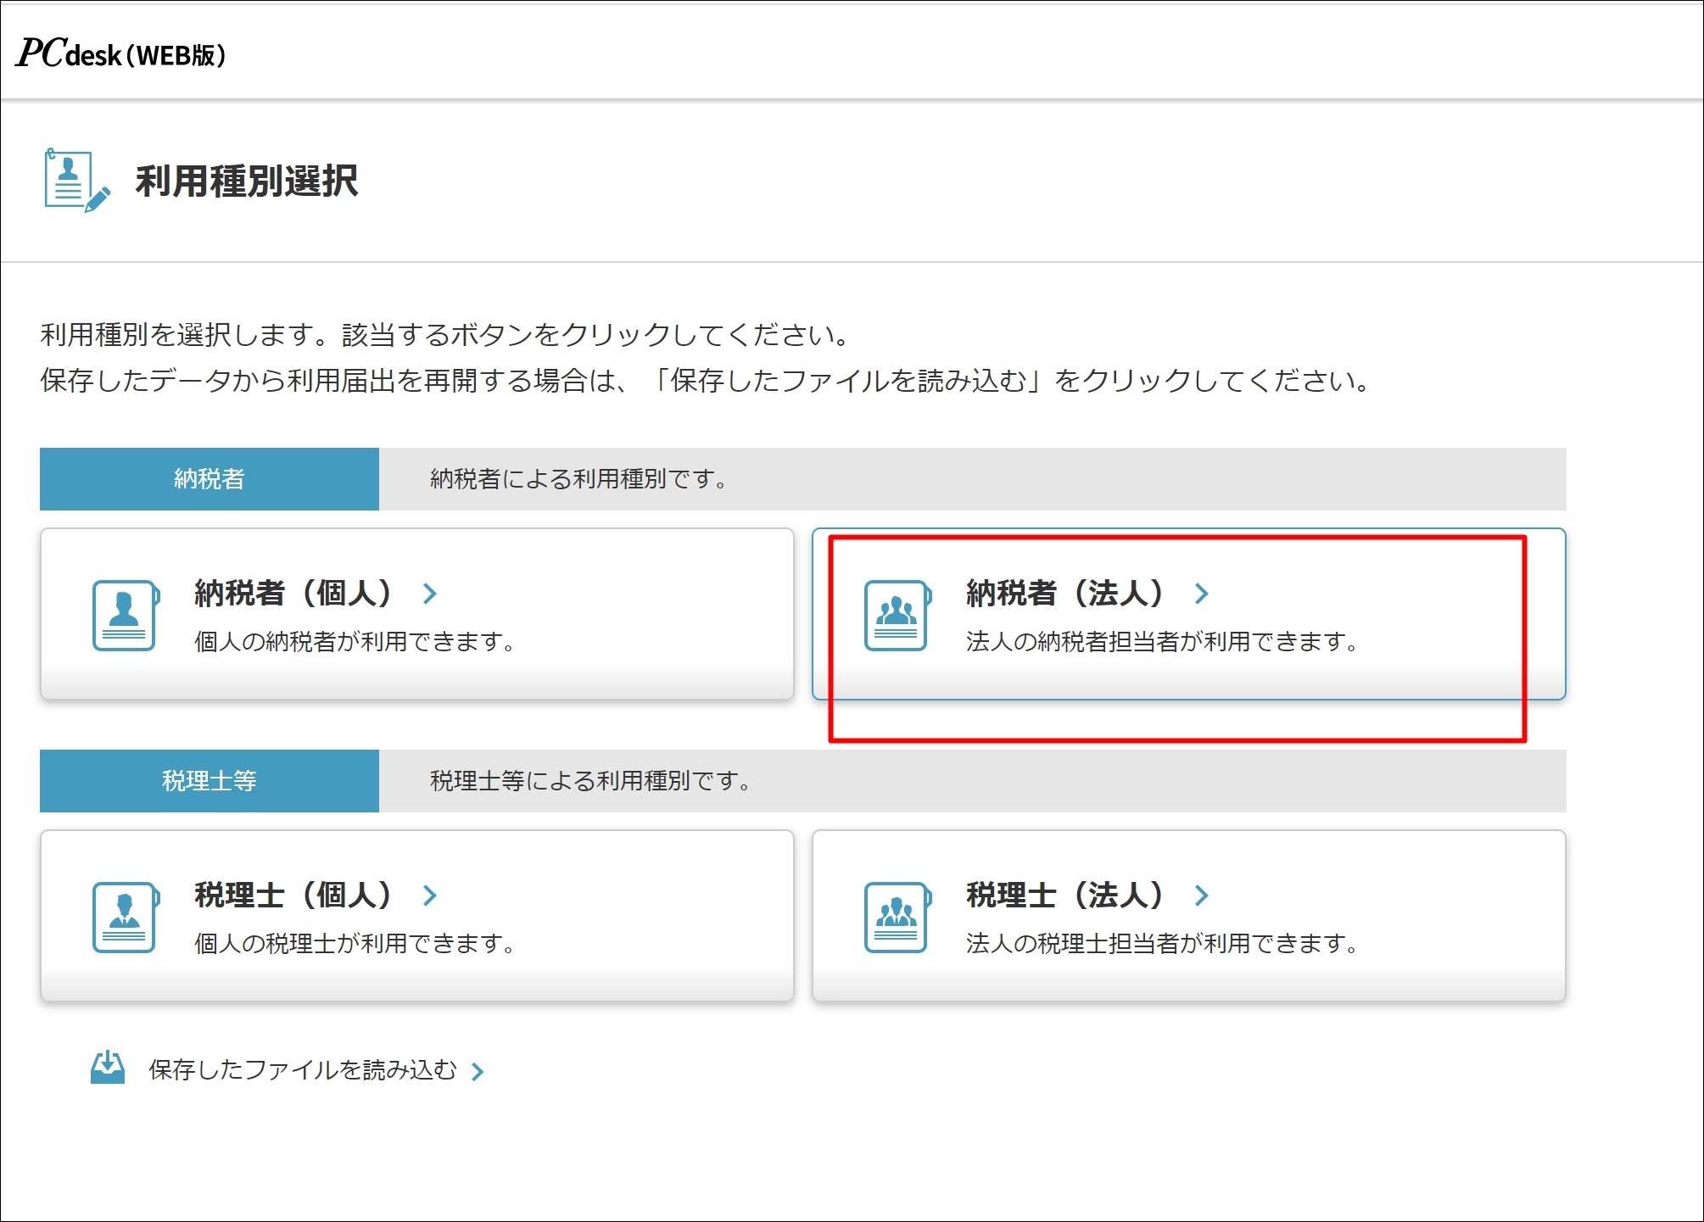Click the download tray icon for saved file
1704x1222 pixels.
click(108, 1068)
